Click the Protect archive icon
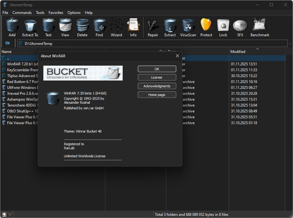Image resolution: width=293 pixels, height=218 pixels. pyautogui.click(x=206, y=27)
